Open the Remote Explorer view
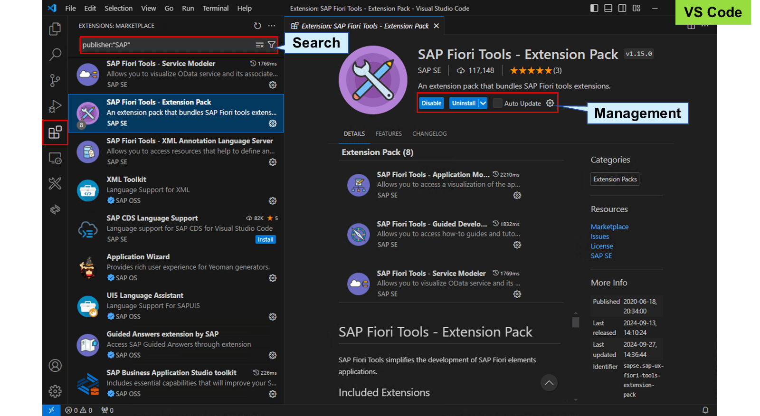Viewport: 760px width, 416px height. pyautogui.click(x=55, y=158)
